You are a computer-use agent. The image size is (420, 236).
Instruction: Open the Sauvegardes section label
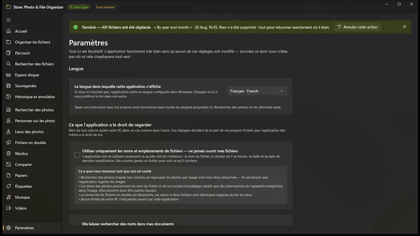[x=26, y=86]
